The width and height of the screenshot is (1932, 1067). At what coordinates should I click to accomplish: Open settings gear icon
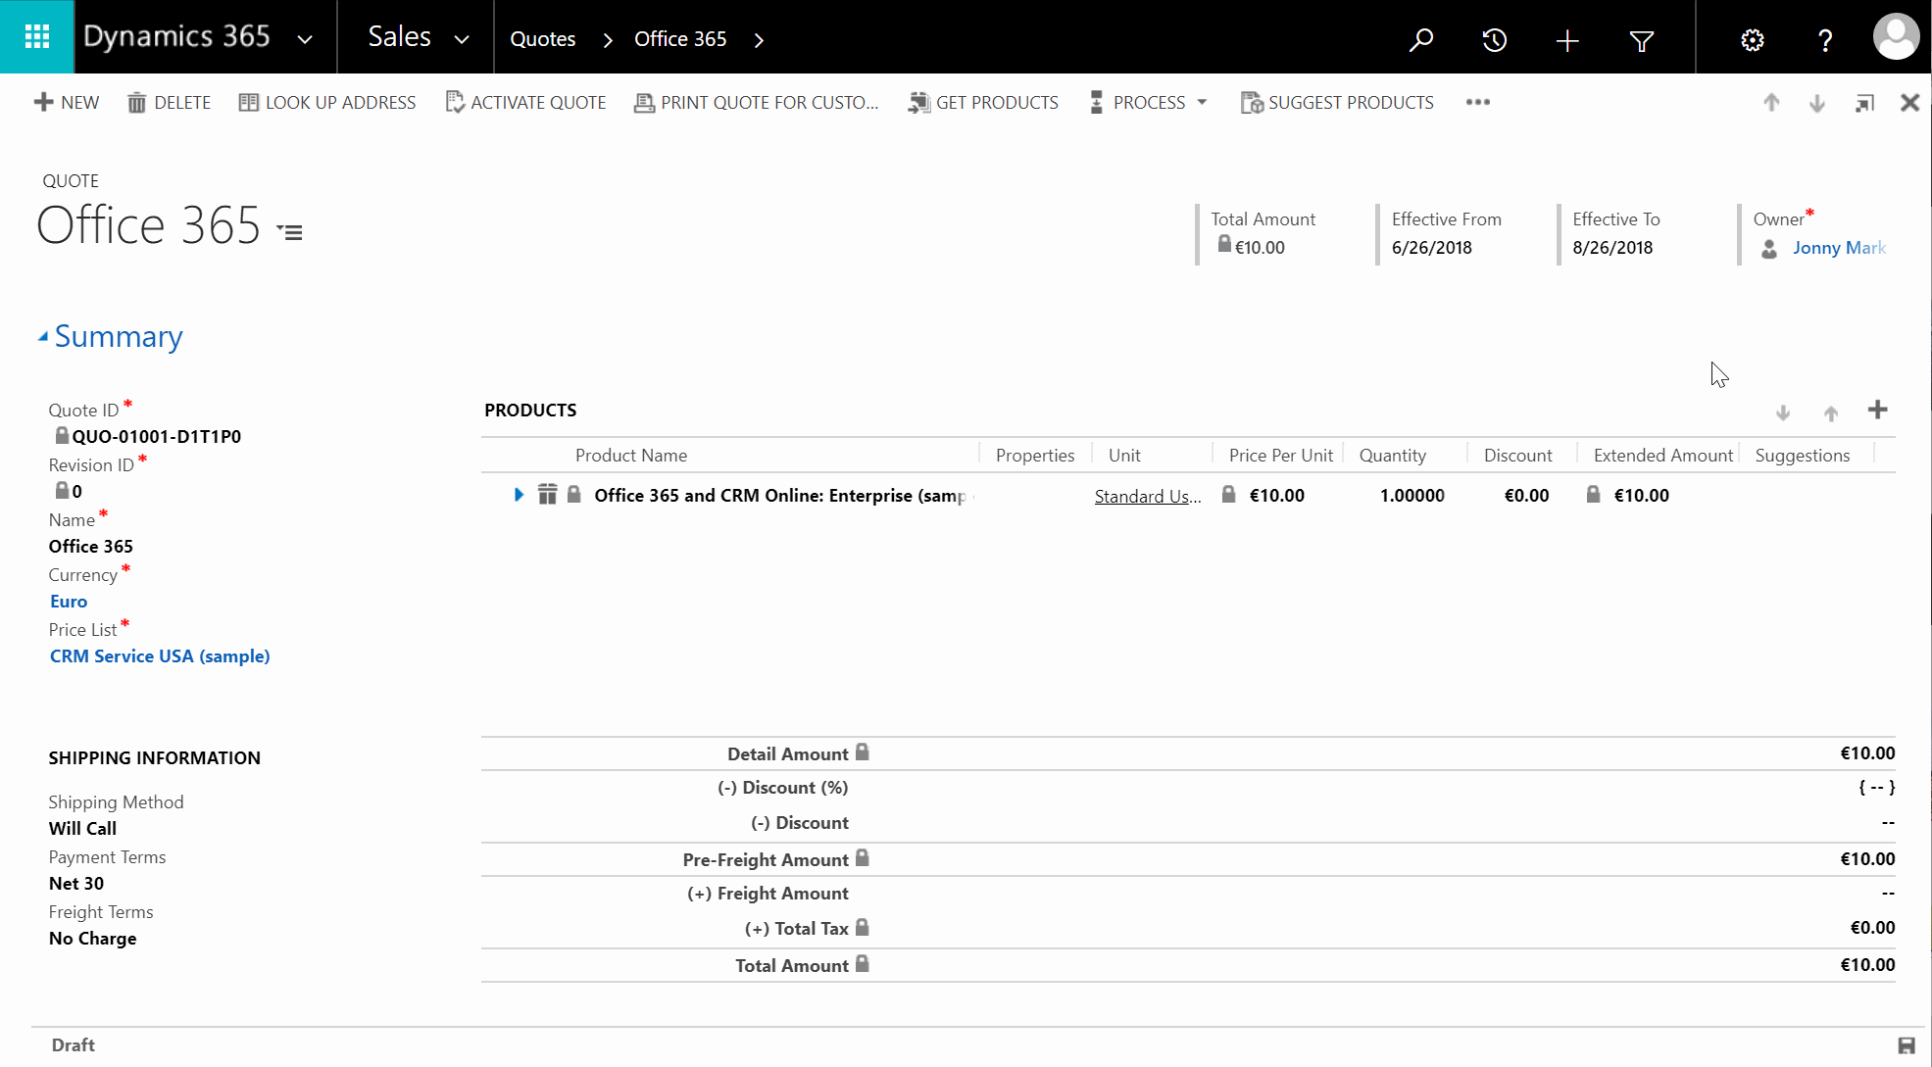pyautogui.click(x=1753, y=40)
